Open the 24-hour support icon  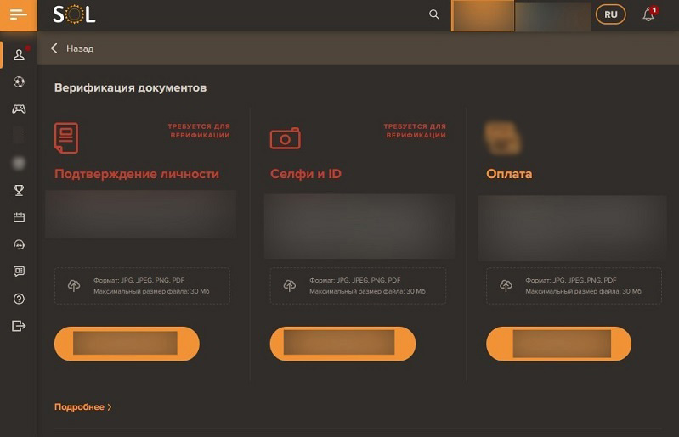[x=19, y=244]
